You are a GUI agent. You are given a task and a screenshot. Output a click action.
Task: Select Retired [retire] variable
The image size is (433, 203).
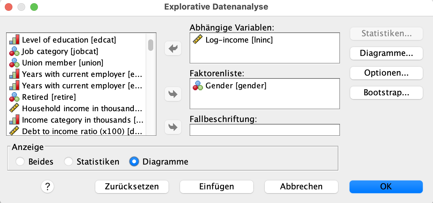pos(76,97)
